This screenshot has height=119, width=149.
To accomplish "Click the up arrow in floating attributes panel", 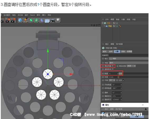I will point(146,109).
